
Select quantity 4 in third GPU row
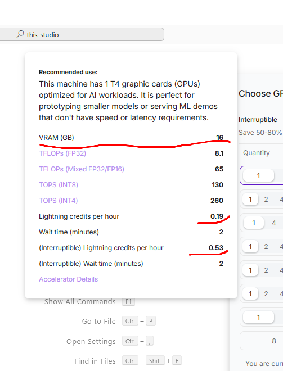(274, 223)
